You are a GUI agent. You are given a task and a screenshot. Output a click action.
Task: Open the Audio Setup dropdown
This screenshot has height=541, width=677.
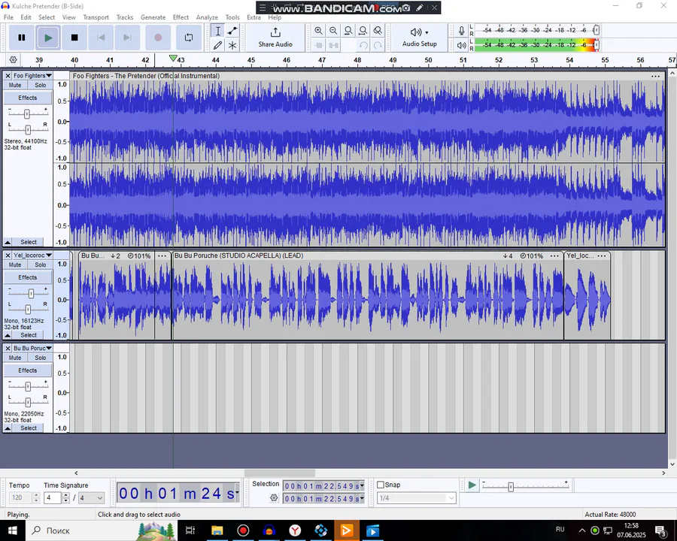click(x=419, y=38)
